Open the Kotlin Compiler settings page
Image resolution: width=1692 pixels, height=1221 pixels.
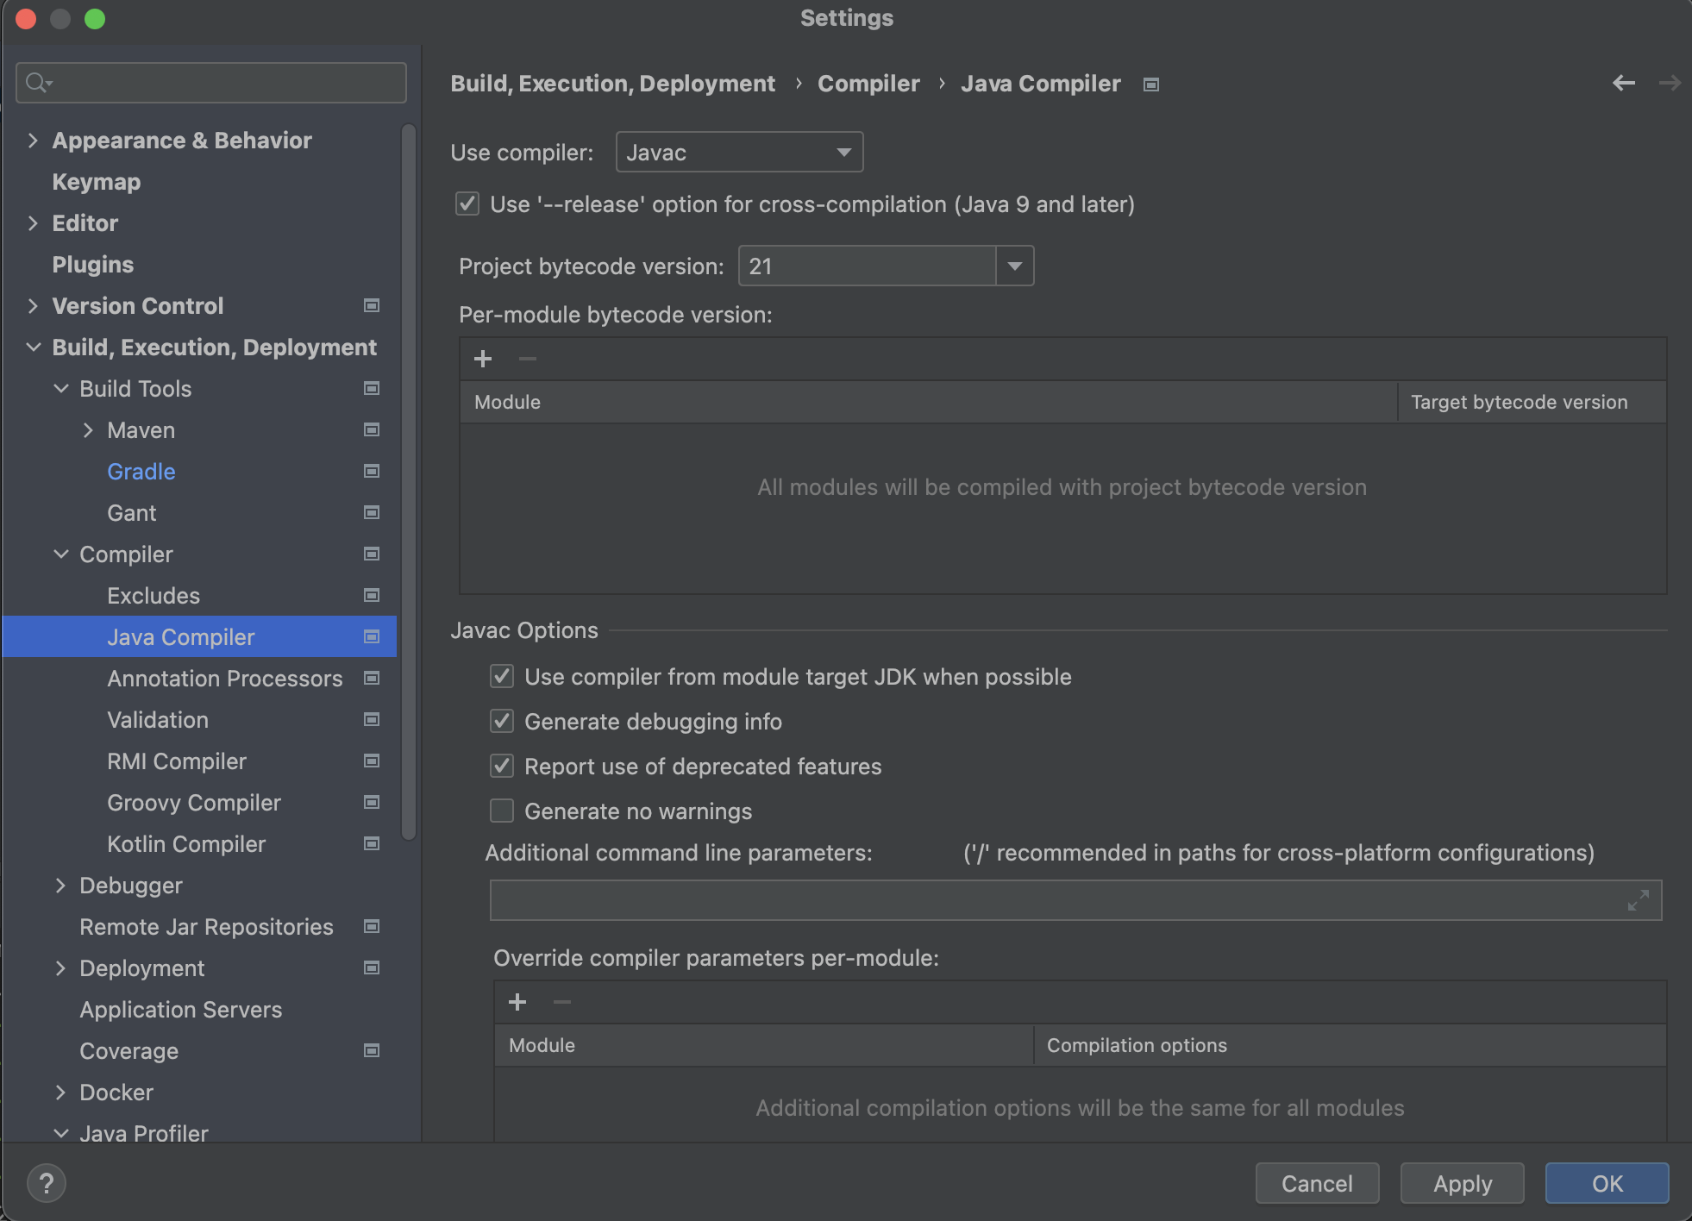click(186, 844)
